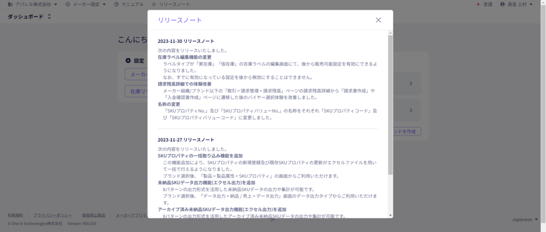Open the メーカー設定 menu

pyautogui.click(x=86, y=4)
